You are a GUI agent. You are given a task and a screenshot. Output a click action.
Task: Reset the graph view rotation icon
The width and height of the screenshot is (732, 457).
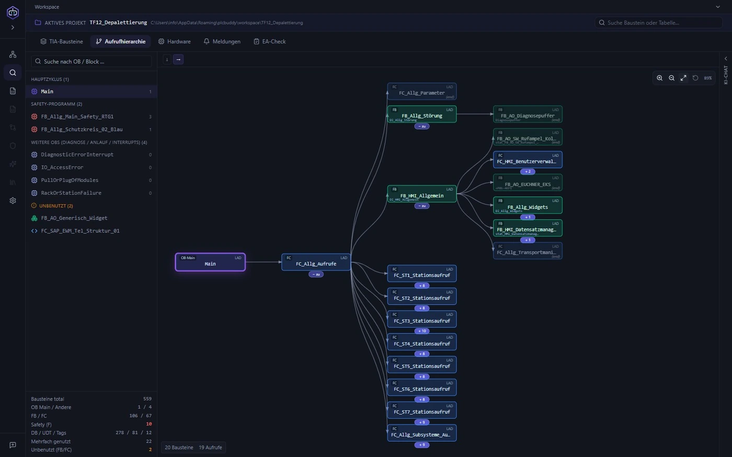pos(695,78)
